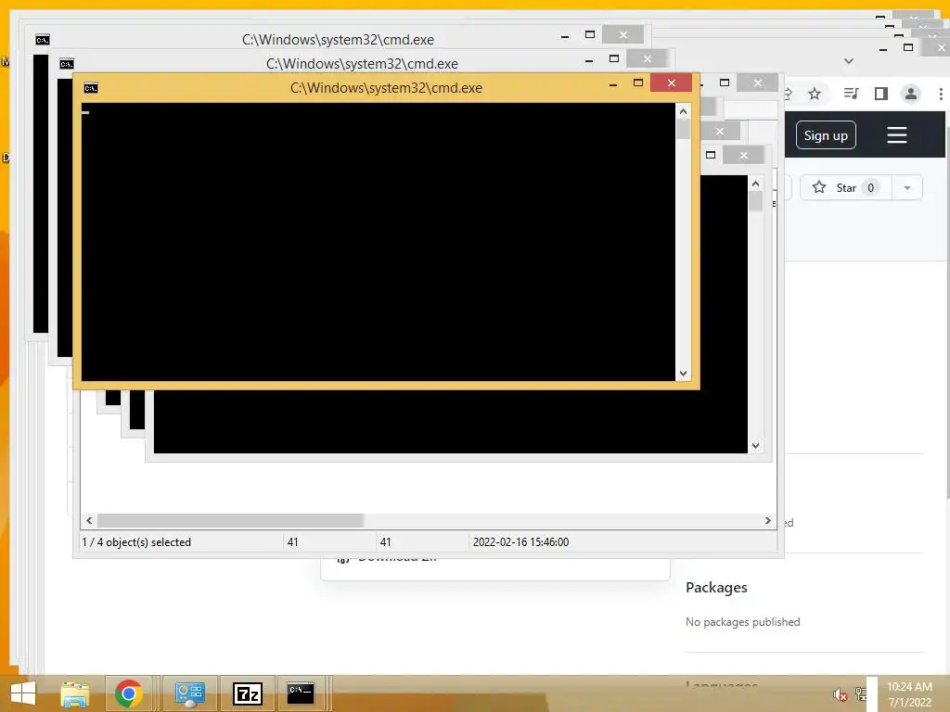
Task: Maximize the Chrome browser window
Action: (x=907, y=47)
